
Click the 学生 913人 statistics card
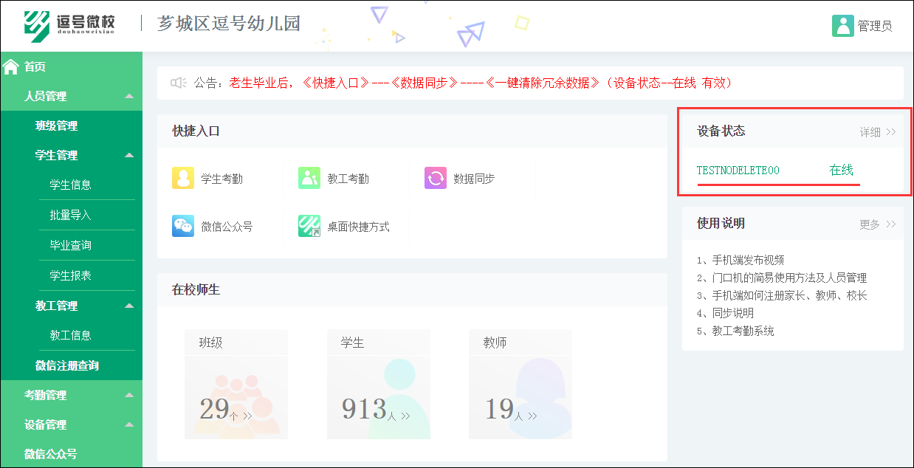379,382
